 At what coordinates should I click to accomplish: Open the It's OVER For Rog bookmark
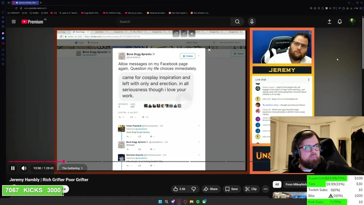tap(112, 13)
